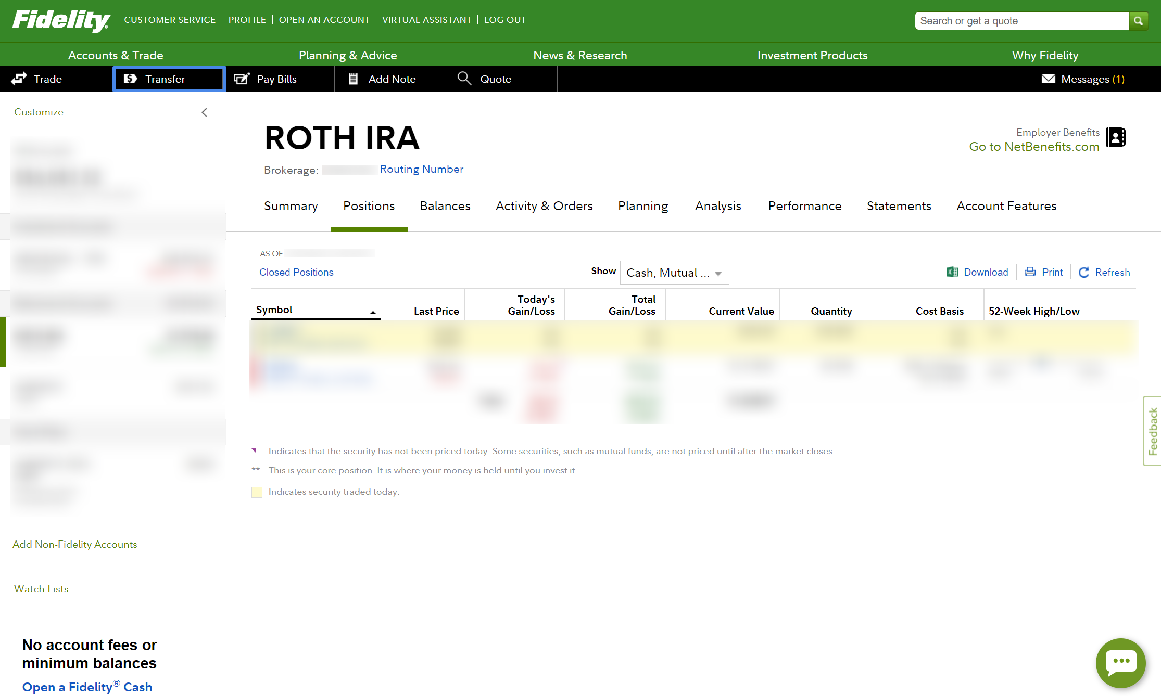This screenshot has height=696, width=1161.
Task: Open Watch Lists link
Action: pos(41,589)
